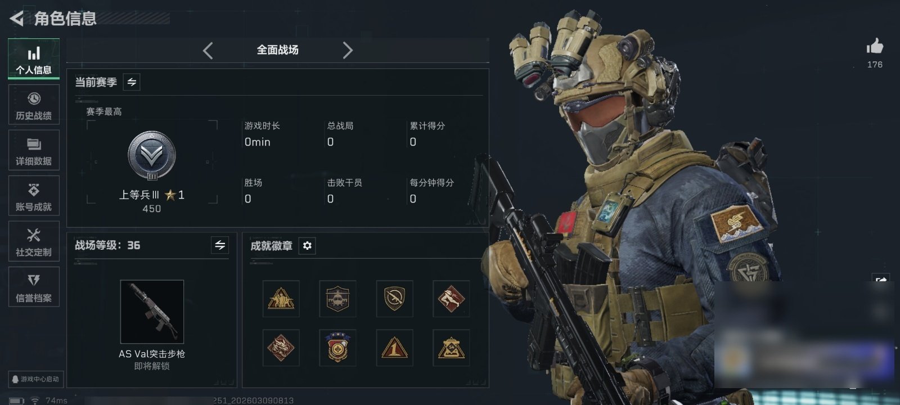Open the 个人信息 sidebar tab
Screen dimensions: 900x405
point(34,60)
